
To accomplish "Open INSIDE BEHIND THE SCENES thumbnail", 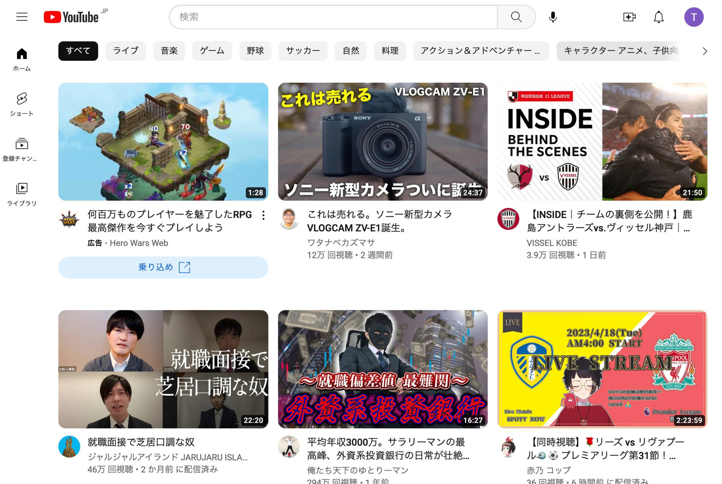I will pos(602,142).
